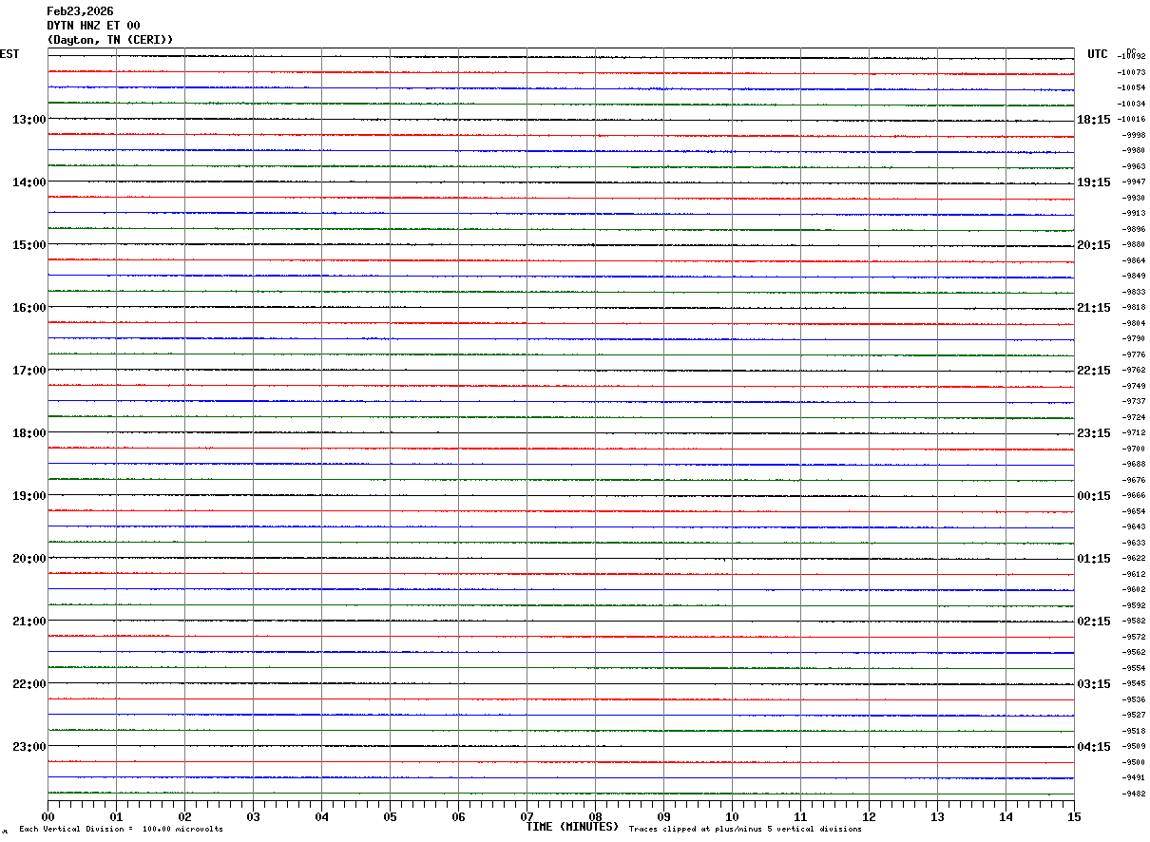Click the minute 15 tick label

click(1074, 816)
